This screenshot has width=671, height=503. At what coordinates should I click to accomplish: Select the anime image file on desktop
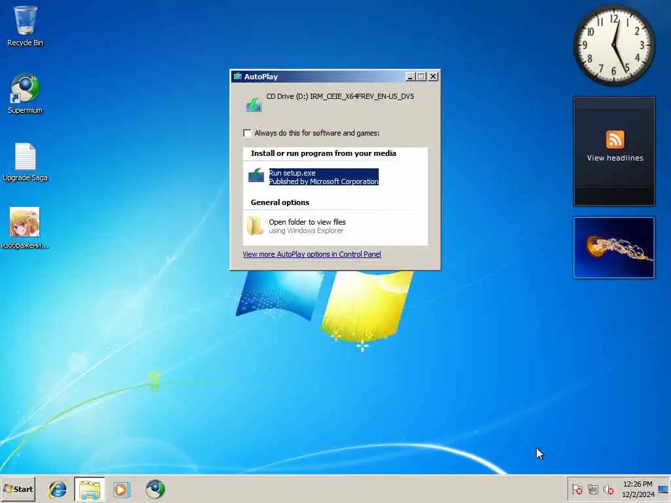click(25, 227)
